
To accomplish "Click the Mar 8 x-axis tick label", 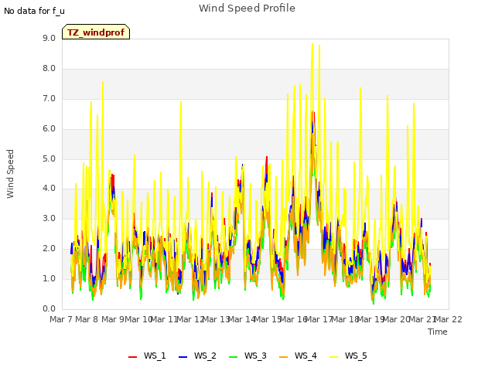I will [x=87, y=319].
